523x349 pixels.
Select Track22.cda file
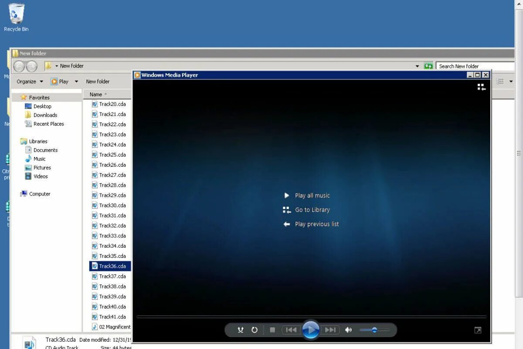pos(109,124)
